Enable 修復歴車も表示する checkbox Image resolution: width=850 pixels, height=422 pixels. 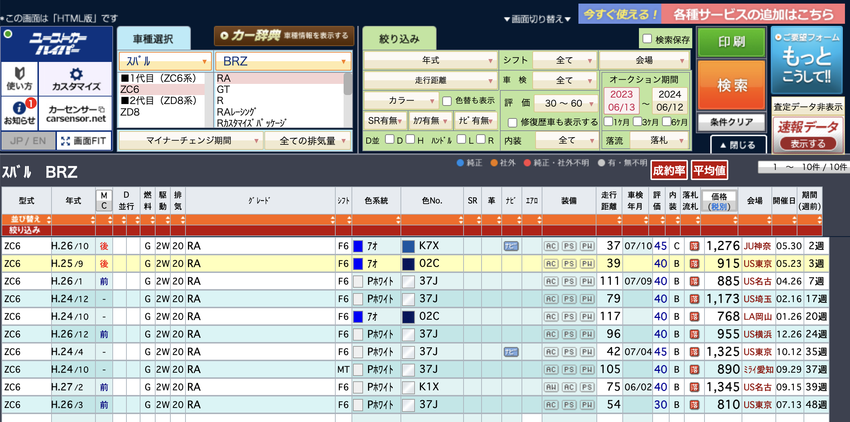click(x=513, y=123)
